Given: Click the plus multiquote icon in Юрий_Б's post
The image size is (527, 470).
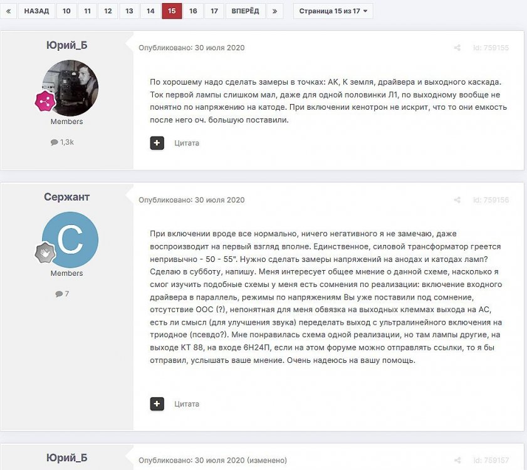Looking at the screenshot, I should (157, 143).
